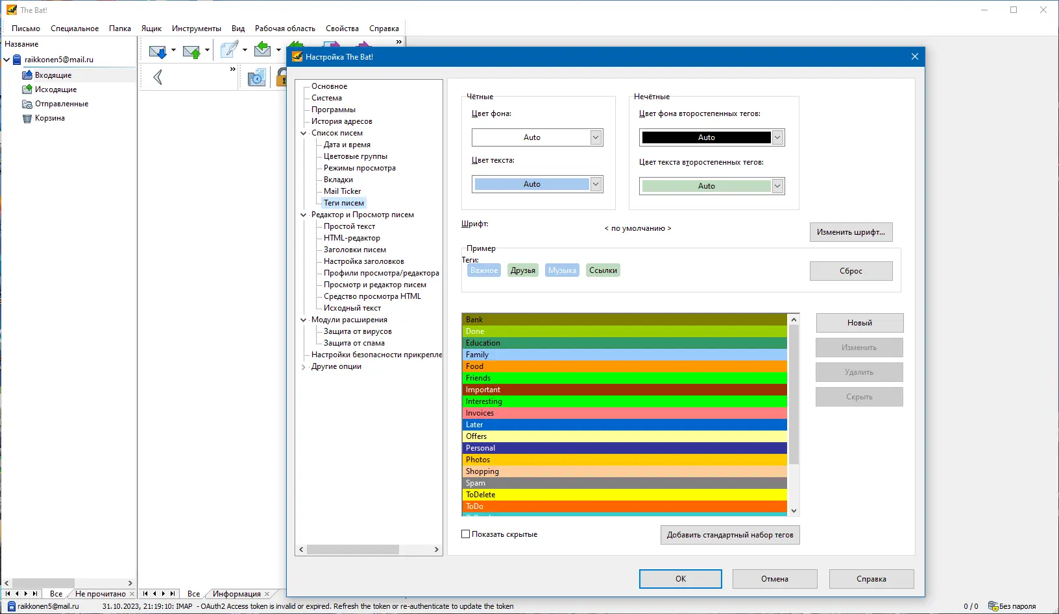Select Цветовые группы in settings tree
1059x614 pixels.
pyautogui.click(x=355, y=156)
